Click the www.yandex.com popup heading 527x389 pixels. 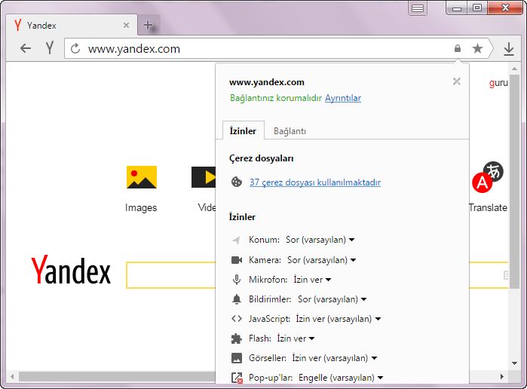(267, 82)
